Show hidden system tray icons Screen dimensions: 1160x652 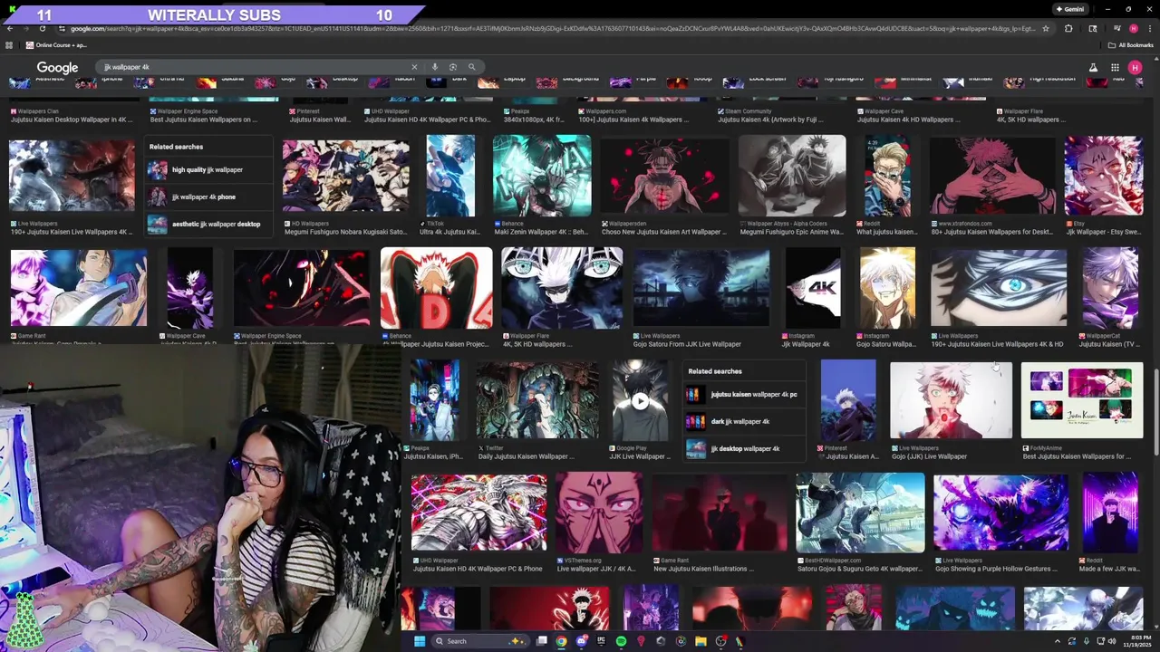tap(1058, 641)
